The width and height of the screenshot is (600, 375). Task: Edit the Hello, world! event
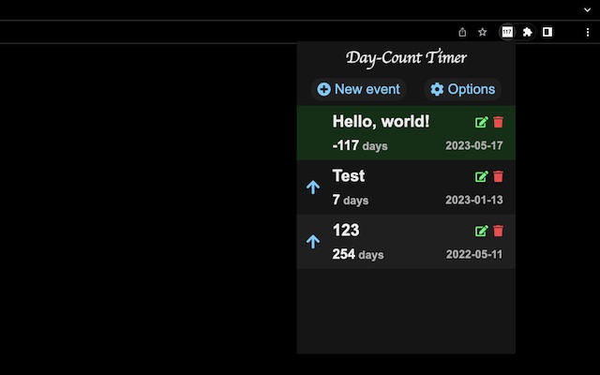[x=481, y=122]
